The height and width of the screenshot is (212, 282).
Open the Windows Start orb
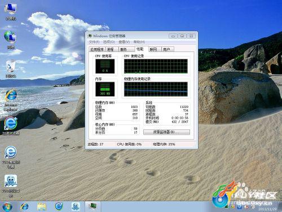(x=7, y=206)
